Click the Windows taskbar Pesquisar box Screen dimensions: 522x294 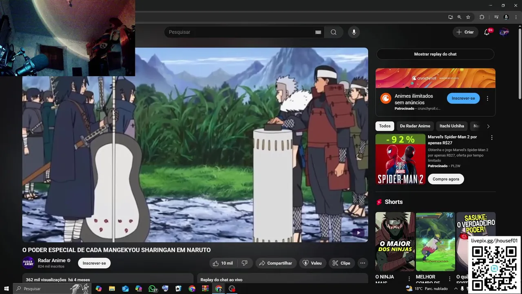(52, 289)
